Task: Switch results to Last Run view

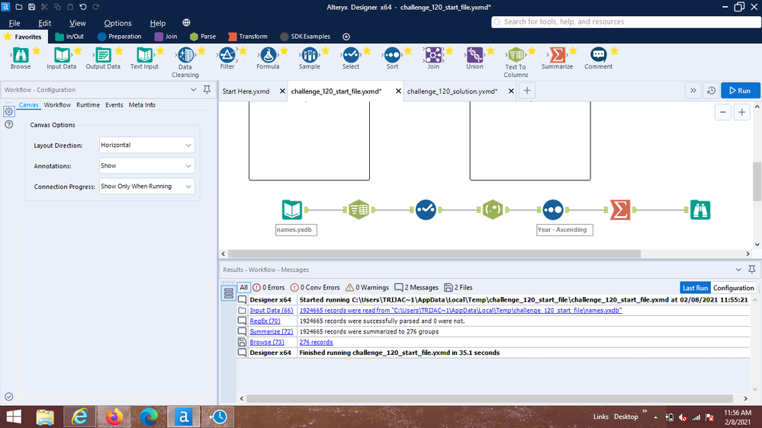Action: coord(695,288)
